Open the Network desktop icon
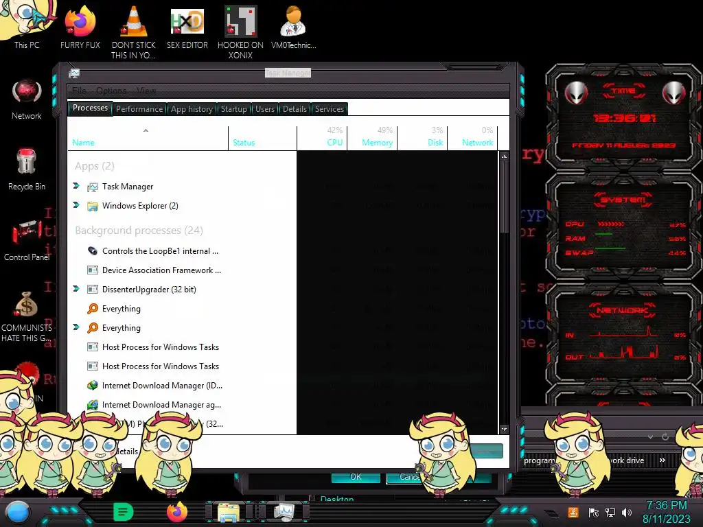703x527 pixels. pyautogui.click(x=27, y=99)
